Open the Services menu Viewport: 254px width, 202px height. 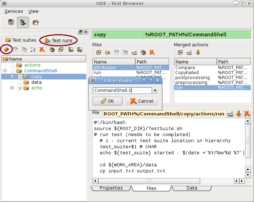coord(14,11)
